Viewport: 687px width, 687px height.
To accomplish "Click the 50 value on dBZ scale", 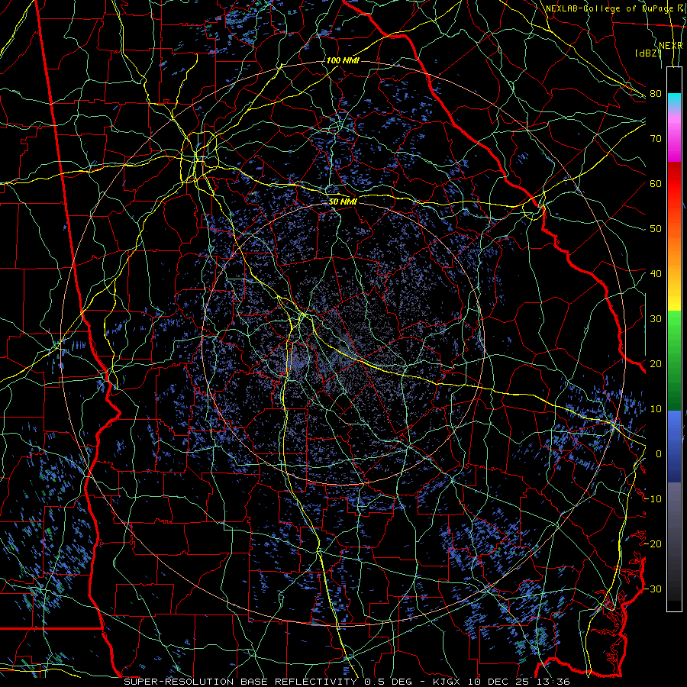I will (656, 229).
